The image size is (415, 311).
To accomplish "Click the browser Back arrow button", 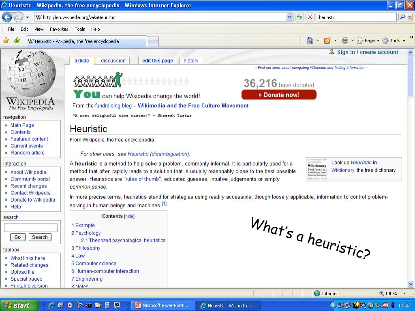I will point(7,17).
